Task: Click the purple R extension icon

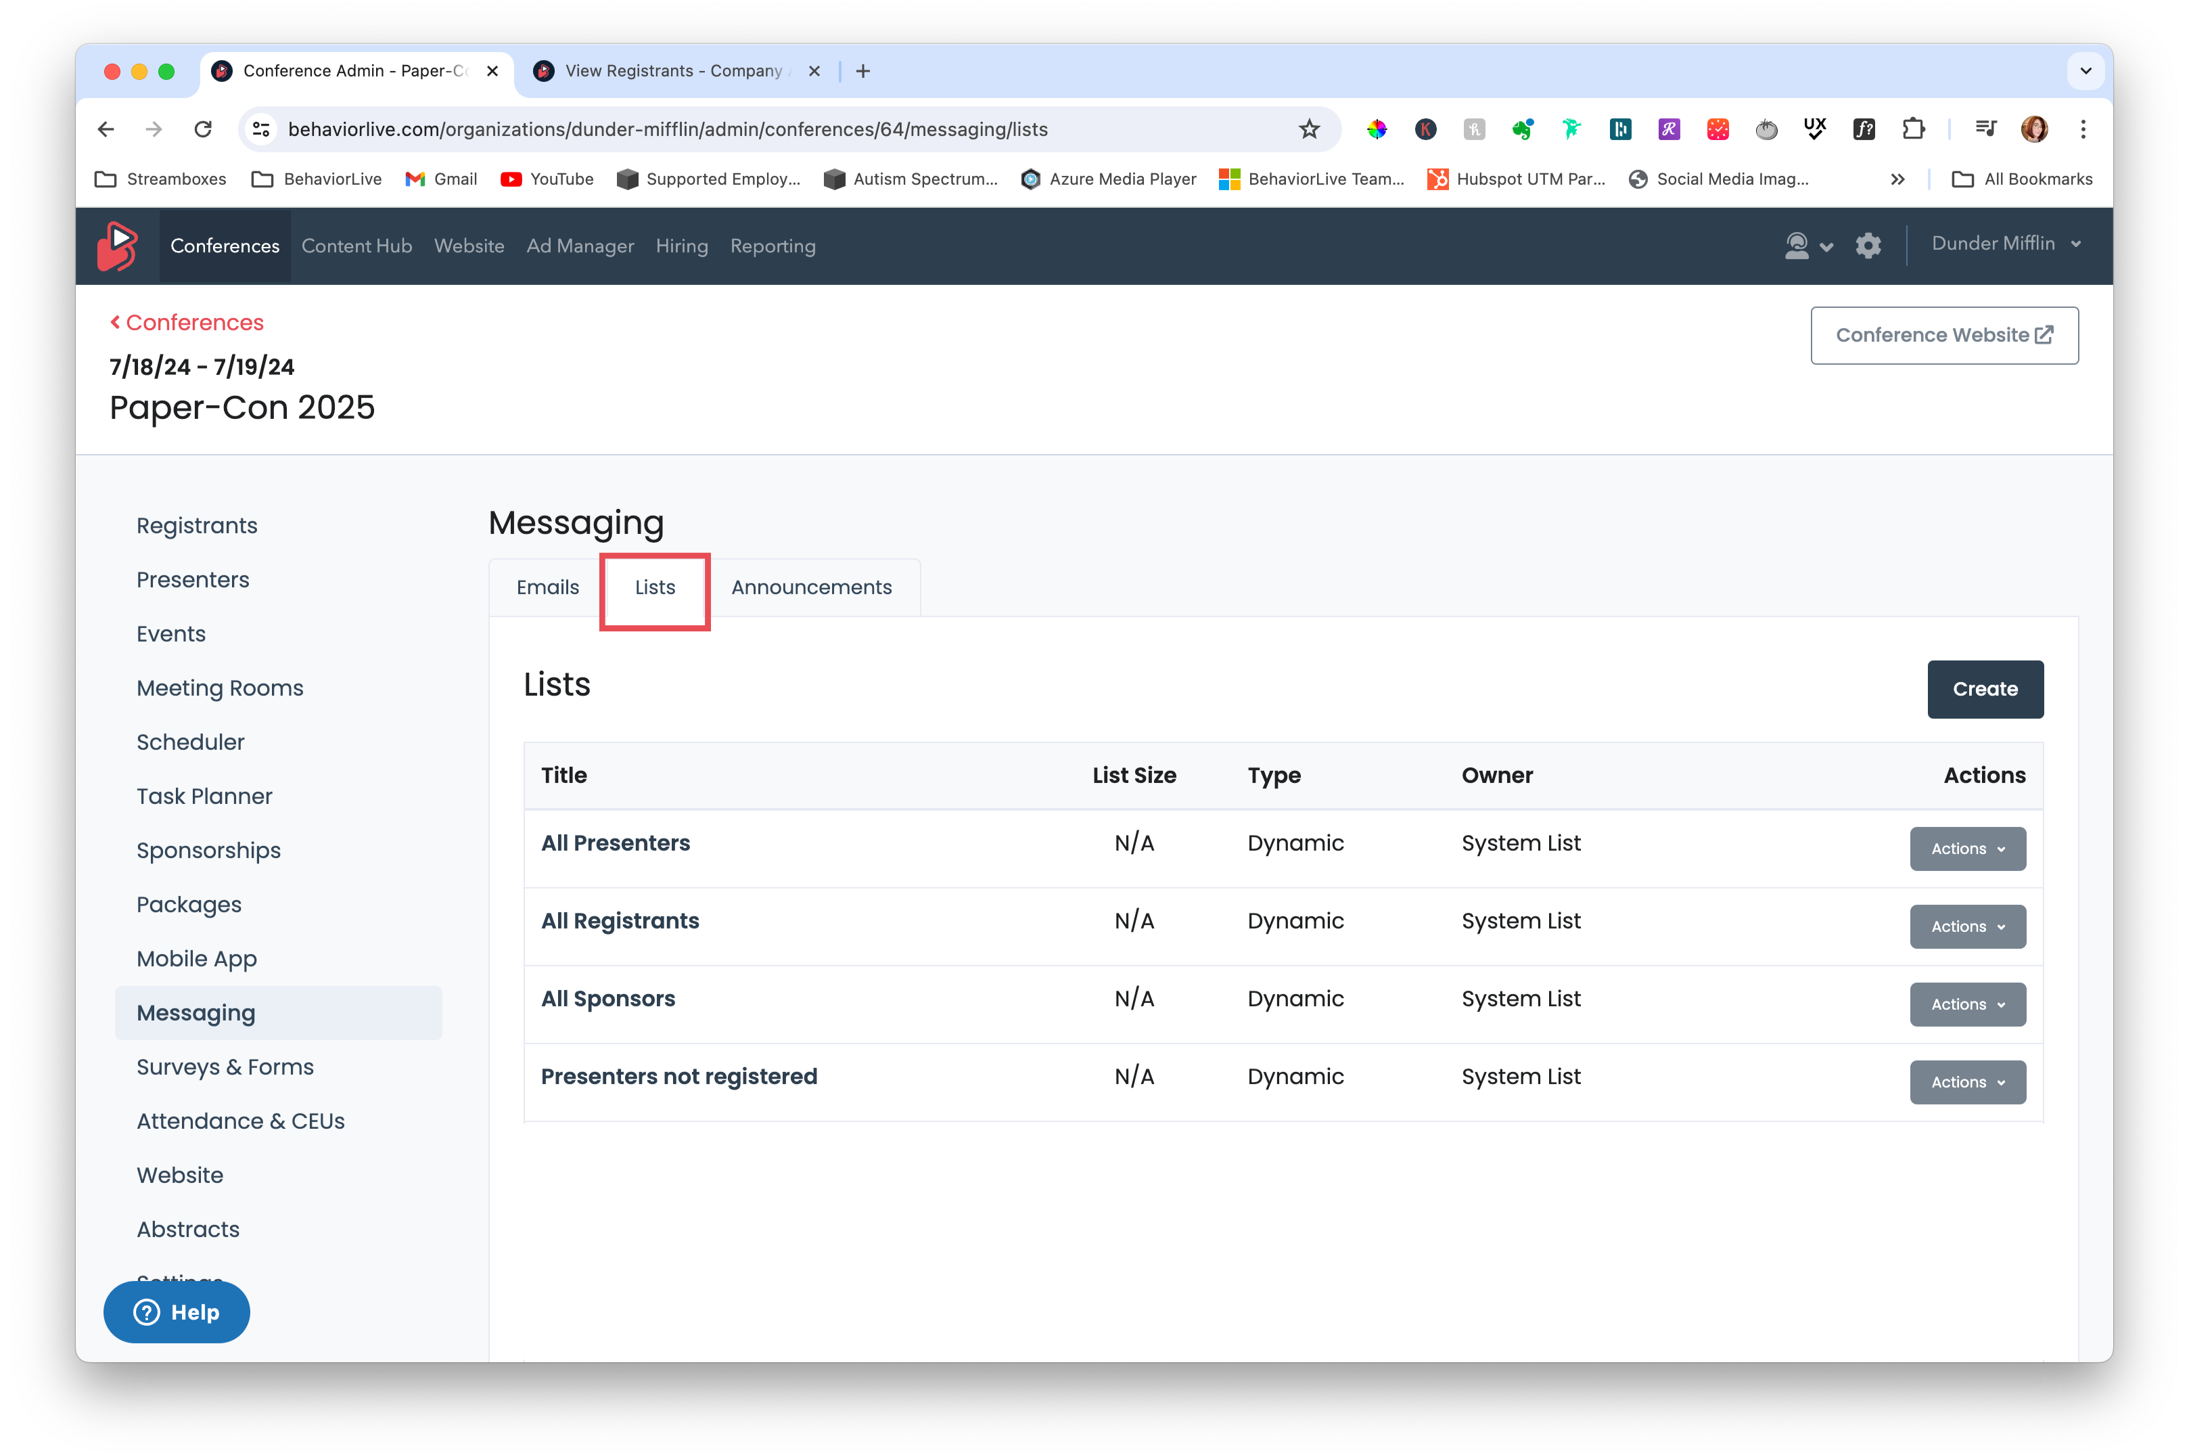Action: click(1669, 129)
